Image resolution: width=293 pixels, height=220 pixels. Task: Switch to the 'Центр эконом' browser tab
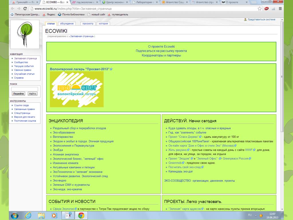(x=115, y=2)
